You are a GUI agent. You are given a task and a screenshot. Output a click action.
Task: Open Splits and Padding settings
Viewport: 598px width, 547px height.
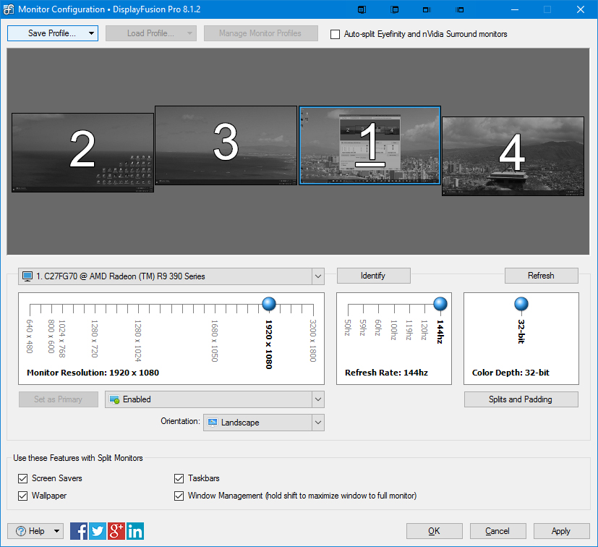(521, 399)
